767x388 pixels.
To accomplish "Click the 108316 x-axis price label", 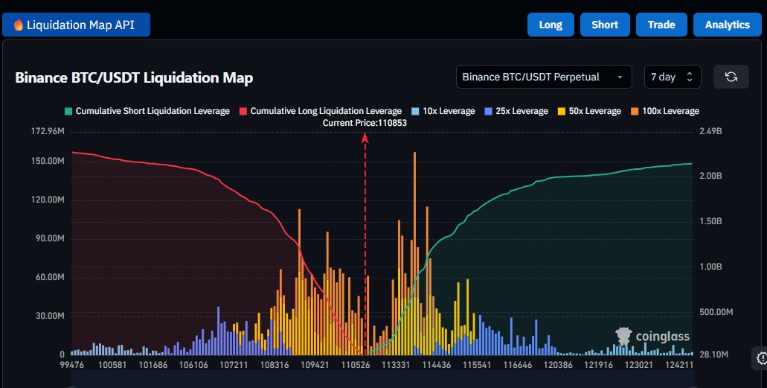I will pos(275,365).
